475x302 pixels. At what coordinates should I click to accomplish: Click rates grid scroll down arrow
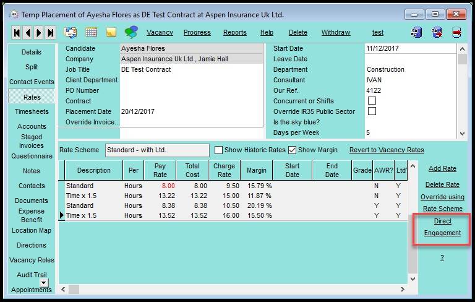(413, 278)
